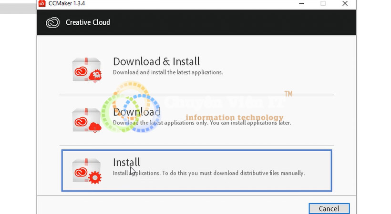Viewport: 391px width, 214px height.
Task: Click the Download box cloud icon
Action: [87, 120]
